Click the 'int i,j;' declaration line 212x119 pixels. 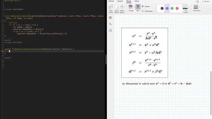pos(13,23)
